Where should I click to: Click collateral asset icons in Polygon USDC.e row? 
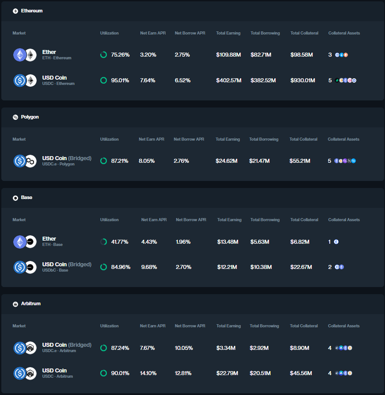[345, 161]
